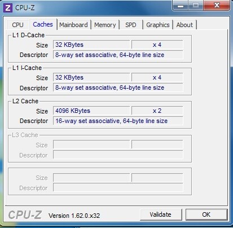Click the CPU-Z app icon in title bar
Image resolution: width=233 pixels, height=228 pixels.
point(8,8)
